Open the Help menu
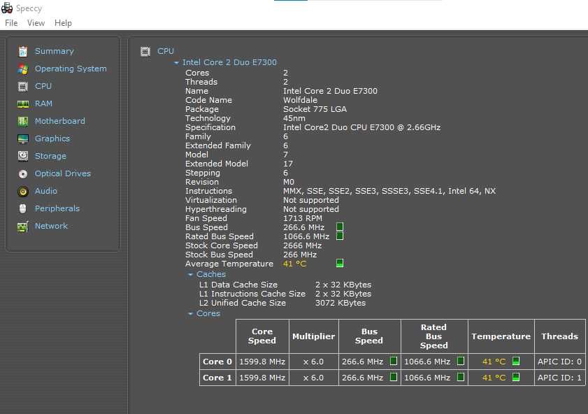588x414 pixels. point(63,23)
